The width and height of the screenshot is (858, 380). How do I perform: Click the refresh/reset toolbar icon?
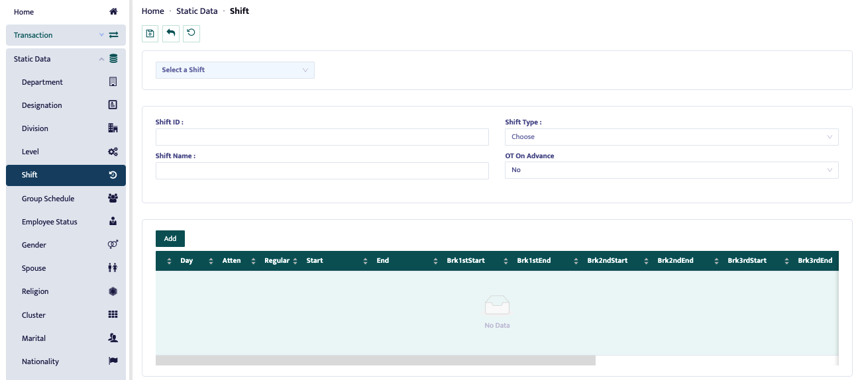191,34
